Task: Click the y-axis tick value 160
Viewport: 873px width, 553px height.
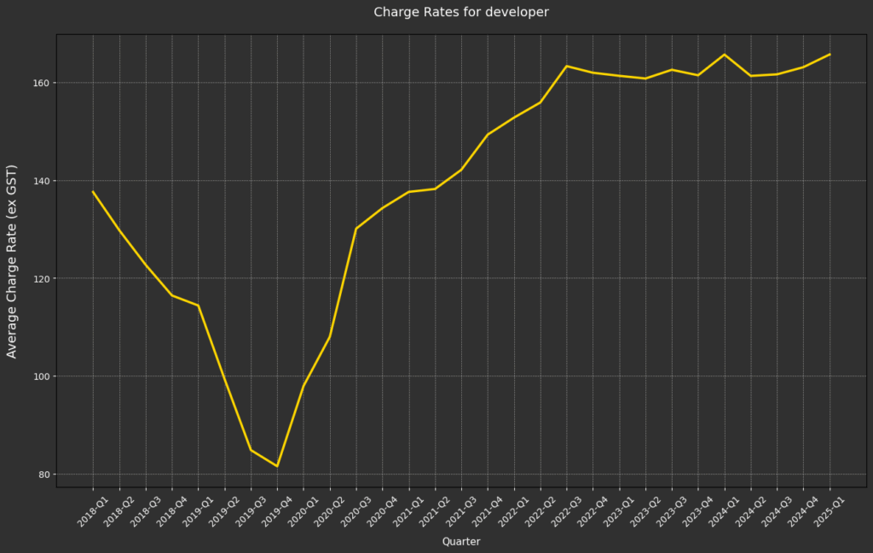Action: coord(43,83)
